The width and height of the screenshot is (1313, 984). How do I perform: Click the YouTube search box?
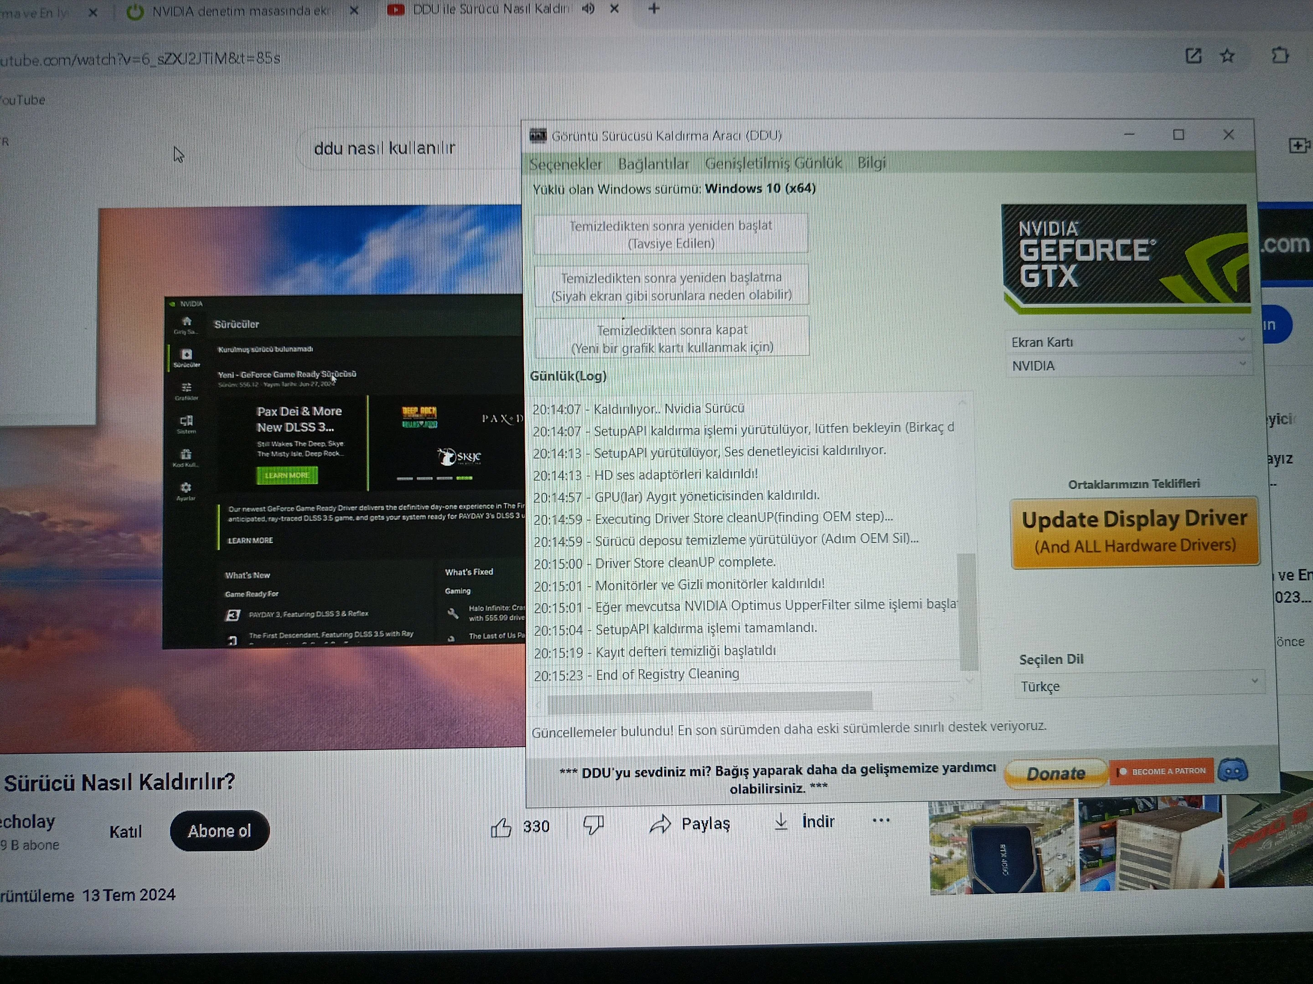(x=409, y=148)
